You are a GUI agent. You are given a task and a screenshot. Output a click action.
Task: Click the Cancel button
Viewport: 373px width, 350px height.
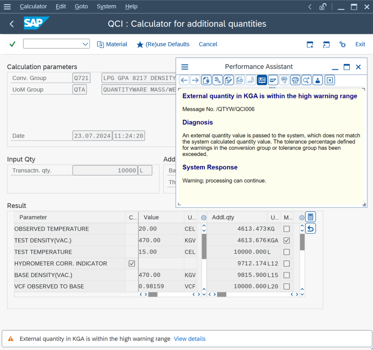(208, 44)
